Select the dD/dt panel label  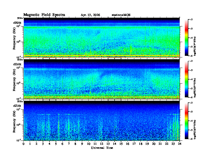[17, 64]
